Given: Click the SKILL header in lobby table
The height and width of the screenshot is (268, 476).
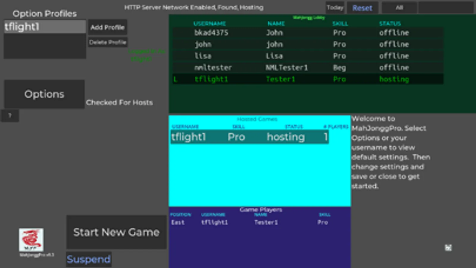Looking at the screenshot, I should (340, 24).
